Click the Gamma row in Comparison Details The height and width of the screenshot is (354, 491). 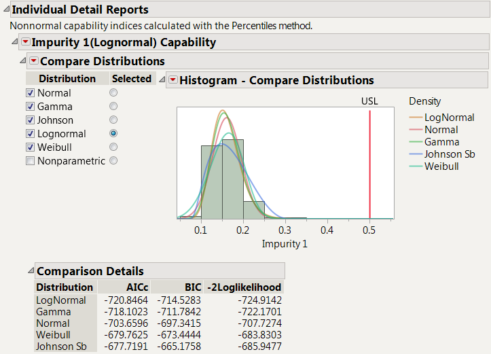[159, 312]
